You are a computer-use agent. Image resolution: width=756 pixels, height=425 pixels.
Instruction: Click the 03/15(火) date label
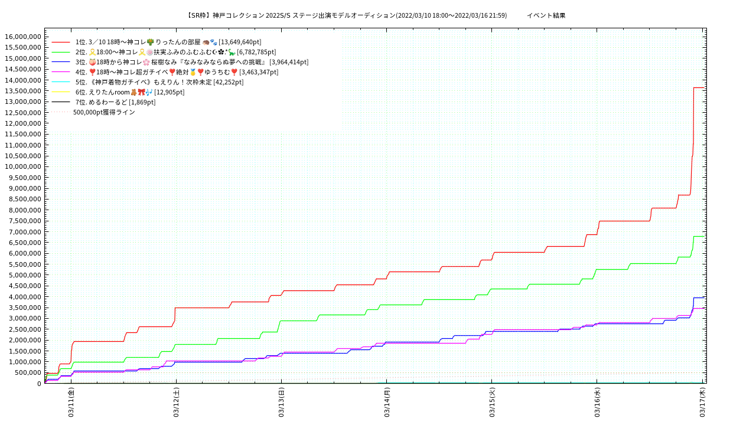point(492,403)
